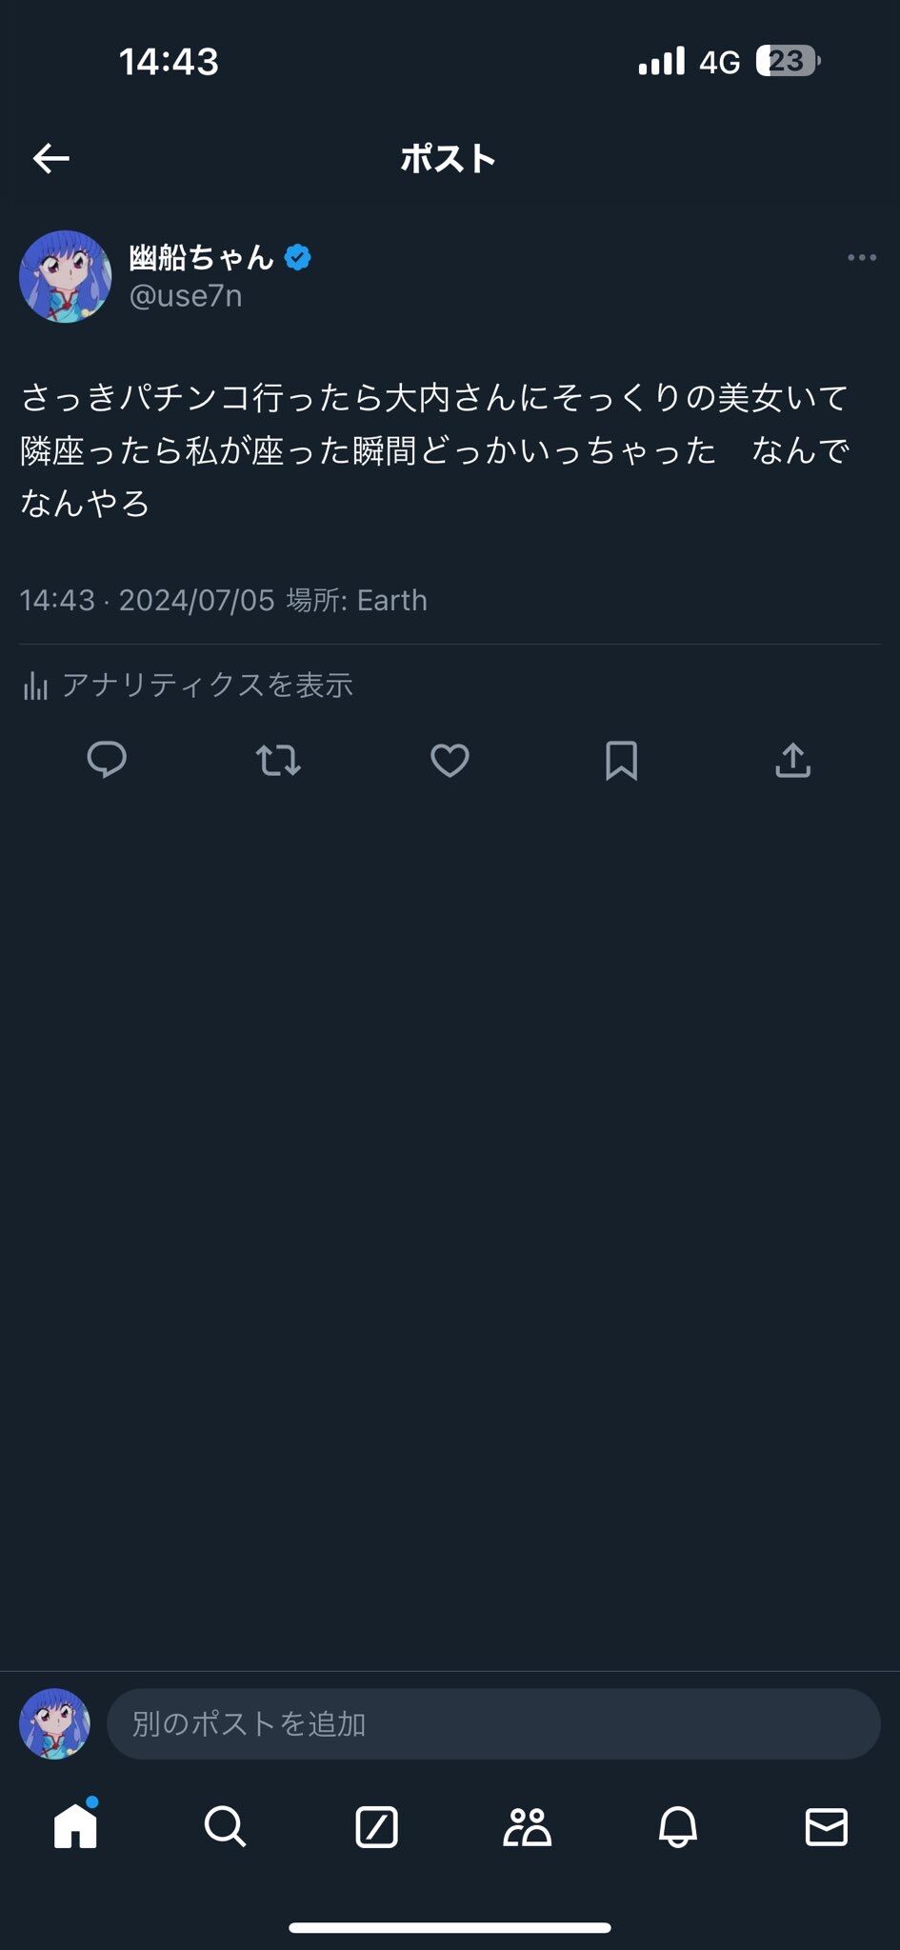Screen dimensions: 900x1950
Task: Like the post with heart icon
Action: 450,760
